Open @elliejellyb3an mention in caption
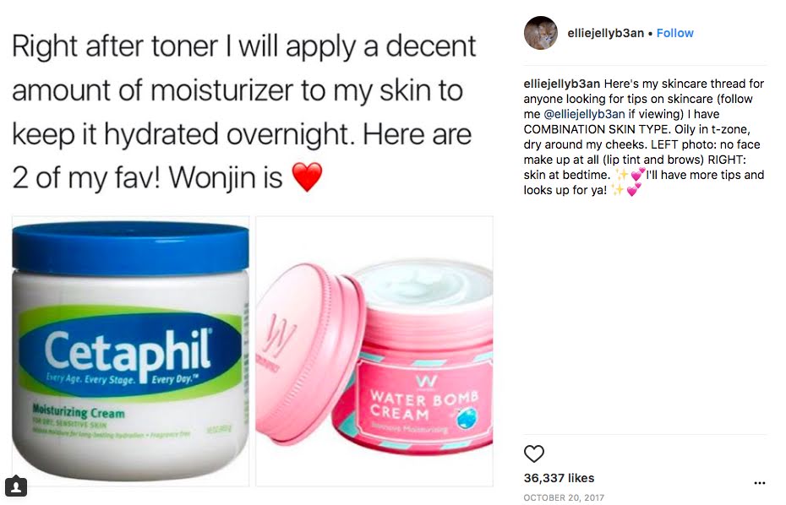Viewport: 786px width, 505px height. [584, 114]
